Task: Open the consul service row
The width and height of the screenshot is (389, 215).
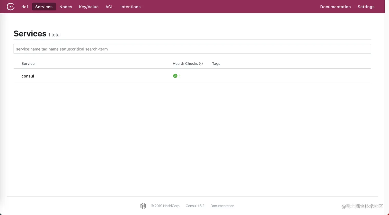Action: 192,76
